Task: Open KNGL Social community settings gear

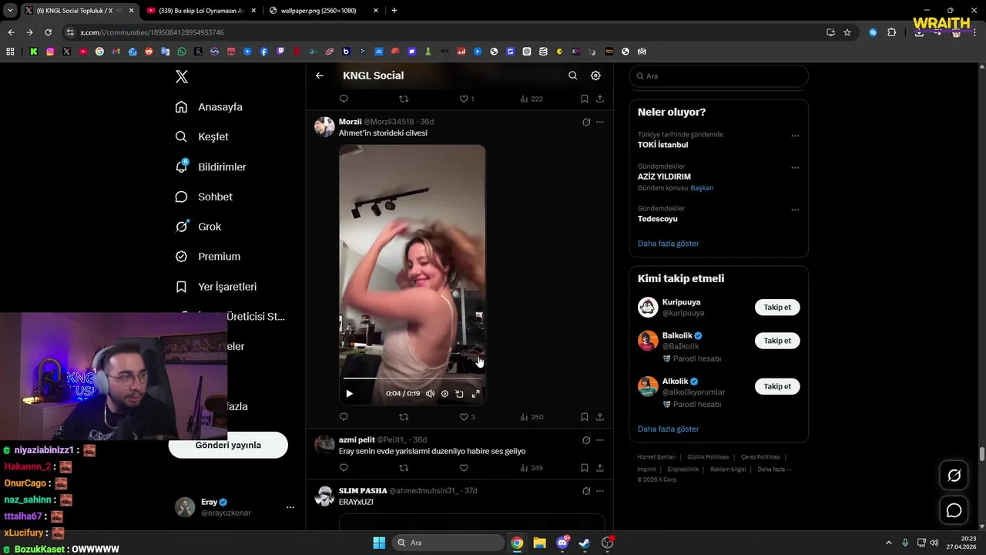Action: click(x=595, y=76)
